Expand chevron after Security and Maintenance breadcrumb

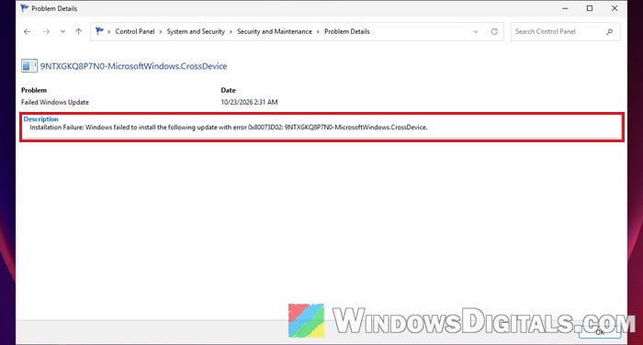tap(318, 31)
